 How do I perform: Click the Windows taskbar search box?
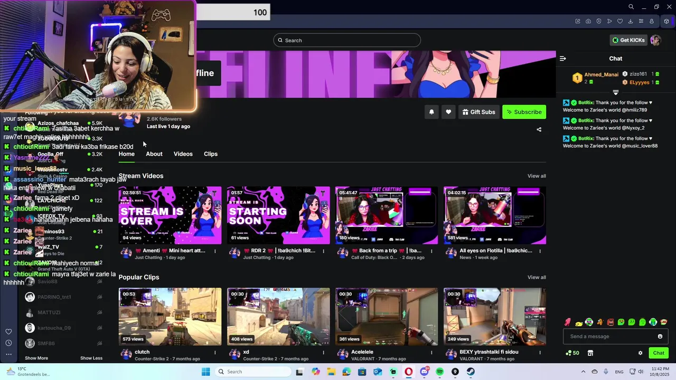pos(253,372)
